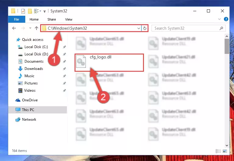The width and height of the screenshot is (234, 161).
Task: Switch to the View ribbon tab
Action: tap(69, 19)
